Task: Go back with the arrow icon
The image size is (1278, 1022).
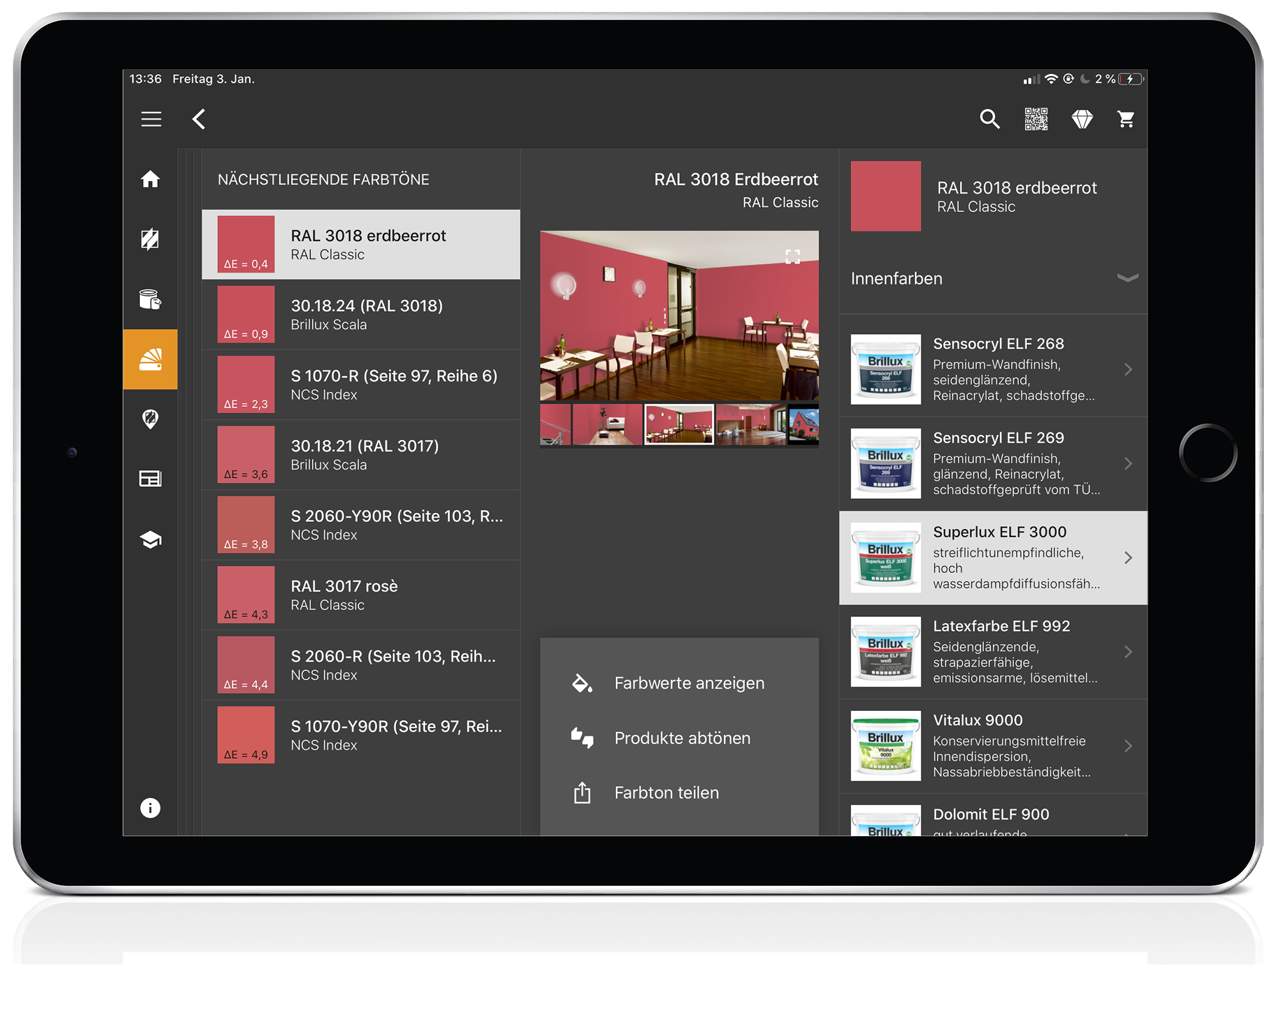Action: click(199, 119)
